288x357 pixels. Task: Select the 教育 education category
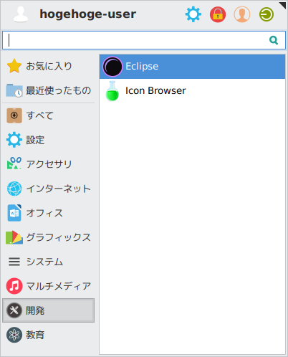(x=49, y=335)
